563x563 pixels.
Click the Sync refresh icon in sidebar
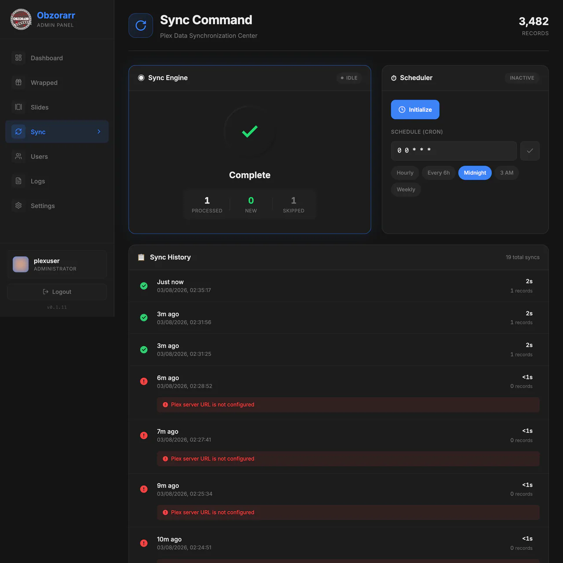pyautogui.click(x=18, y=132)
